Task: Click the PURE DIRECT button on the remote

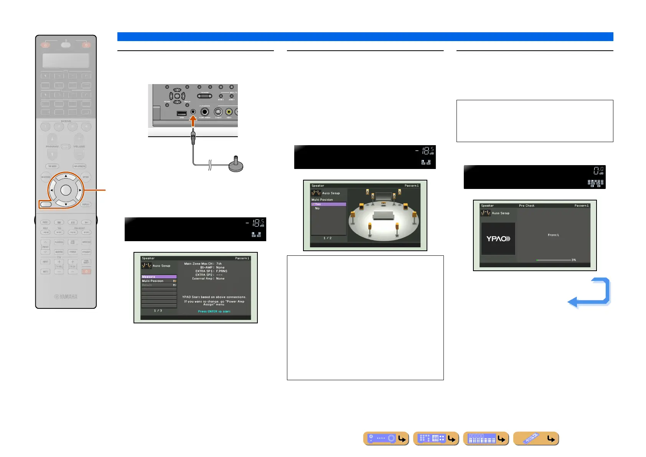Action: [x=86, y=262]
